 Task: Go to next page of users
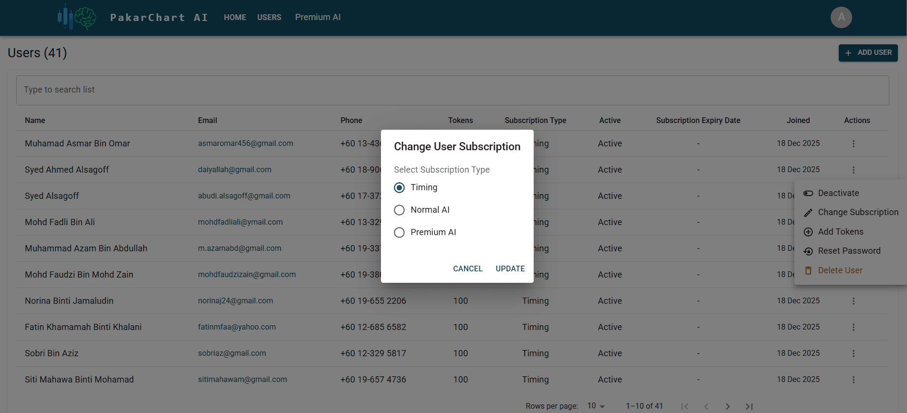point(727,406)
